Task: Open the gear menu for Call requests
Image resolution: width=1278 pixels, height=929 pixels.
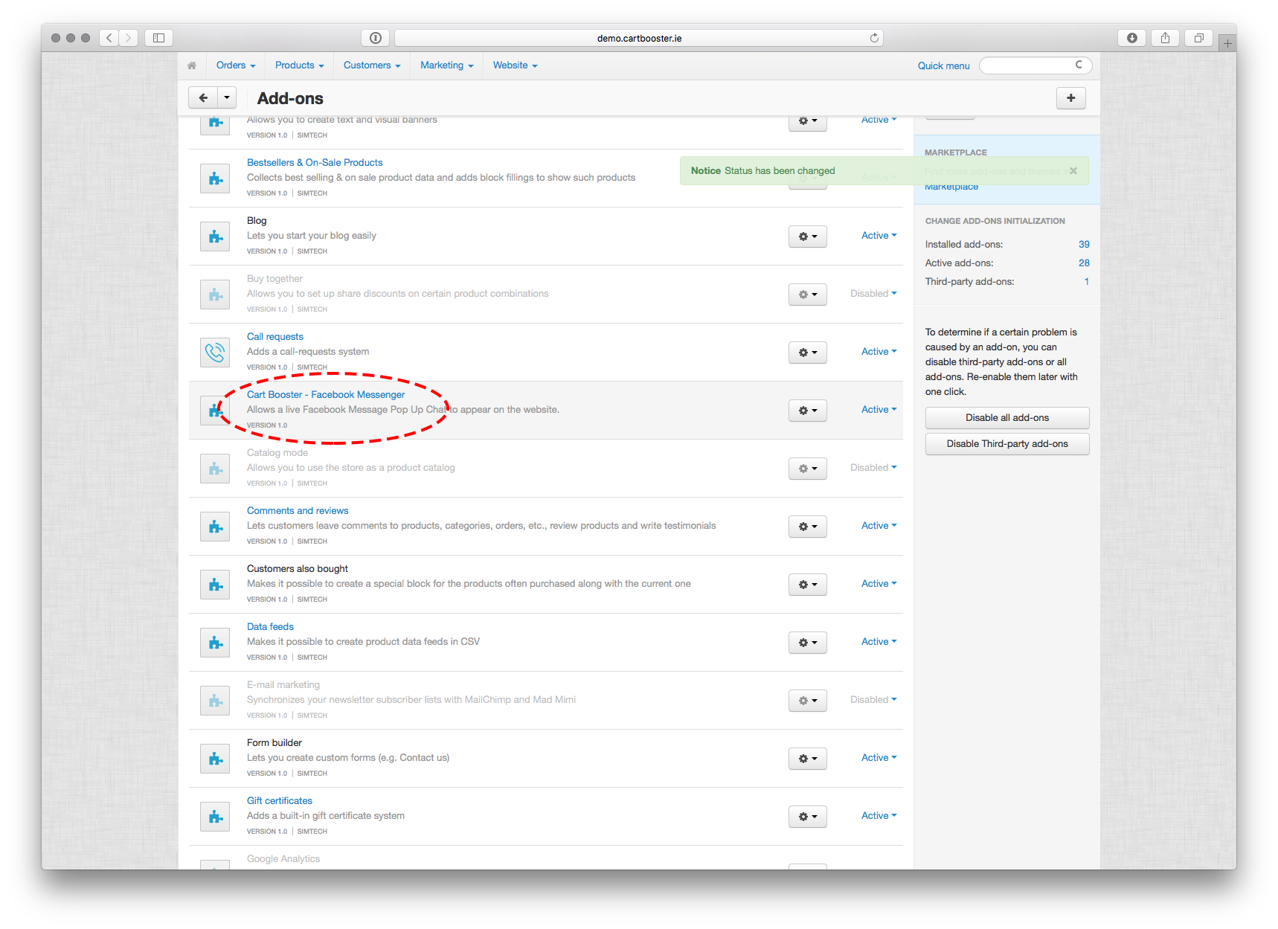Action: tap(808, 353)
